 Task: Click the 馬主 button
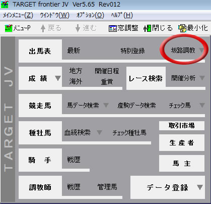(182, 163)
